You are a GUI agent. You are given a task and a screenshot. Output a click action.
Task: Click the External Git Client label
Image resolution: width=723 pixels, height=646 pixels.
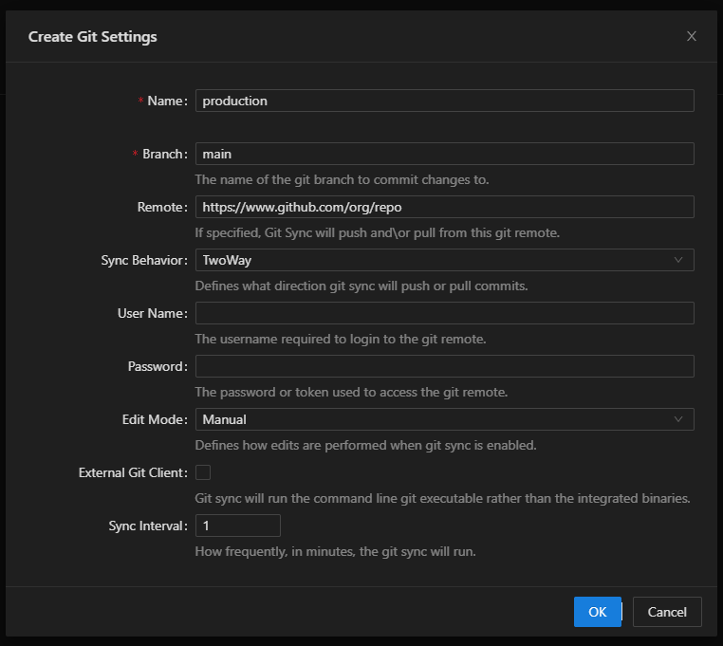pyautogui.click(x=132, y=472)
